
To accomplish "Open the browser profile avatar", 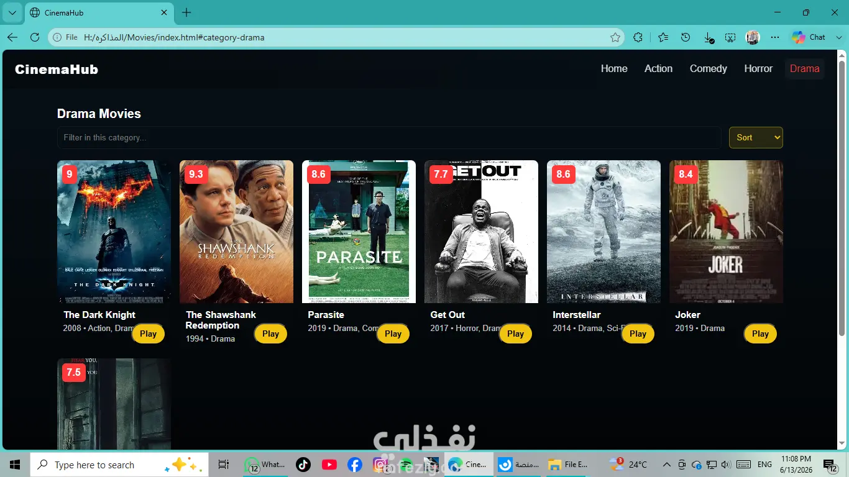I will (x=753, y=37).
